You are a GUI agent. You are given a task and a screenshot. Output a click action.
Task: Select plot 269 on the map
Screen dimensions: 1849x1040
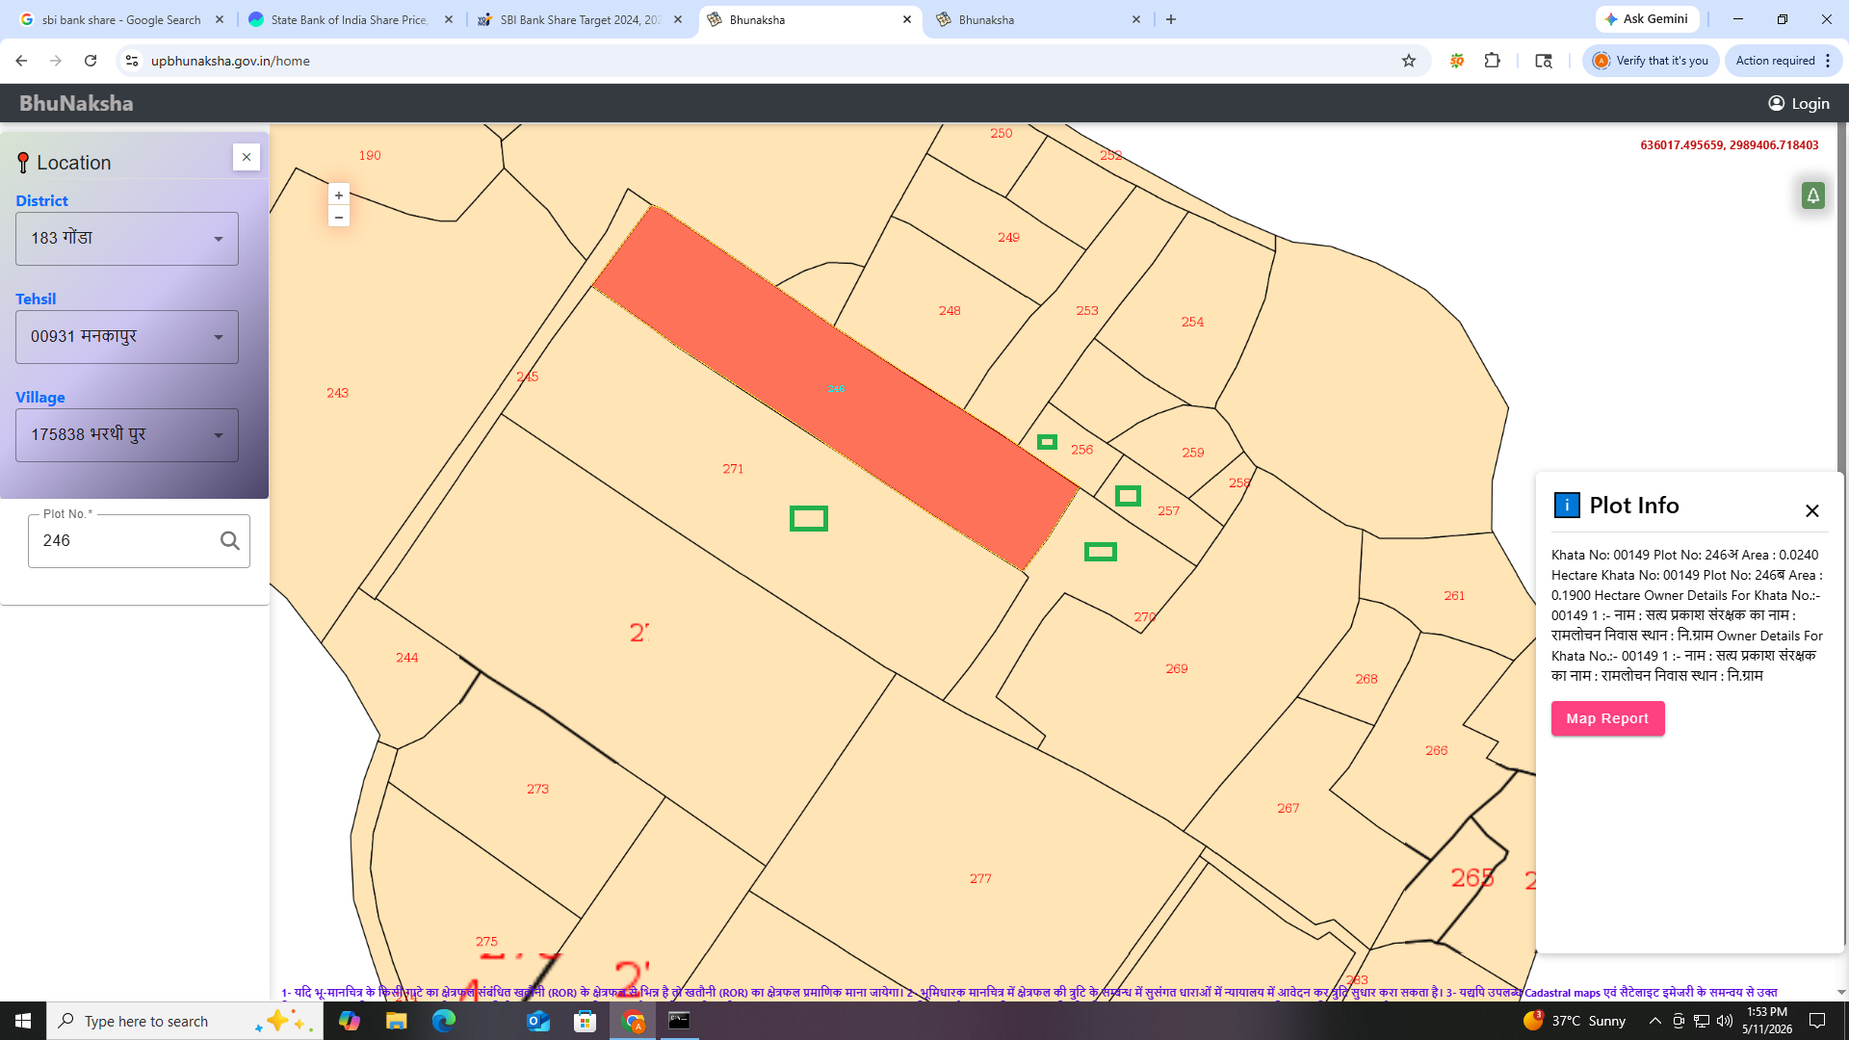pyautogui.click(x=1177, y=668)
